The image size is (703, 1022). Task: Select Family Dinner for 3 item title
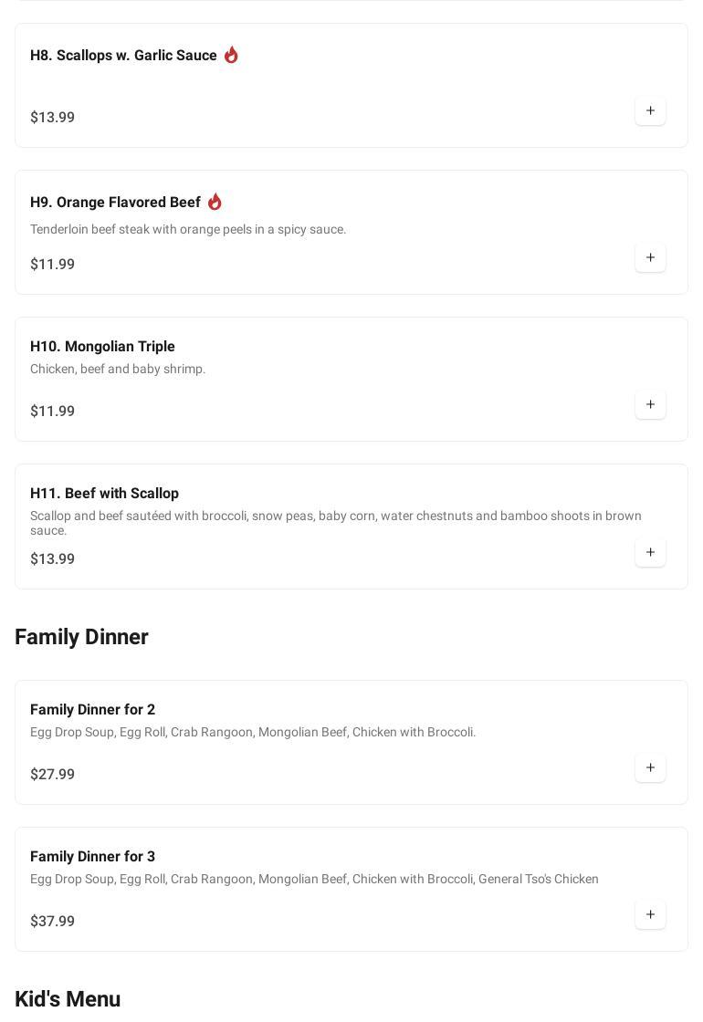tap(92, 857)
